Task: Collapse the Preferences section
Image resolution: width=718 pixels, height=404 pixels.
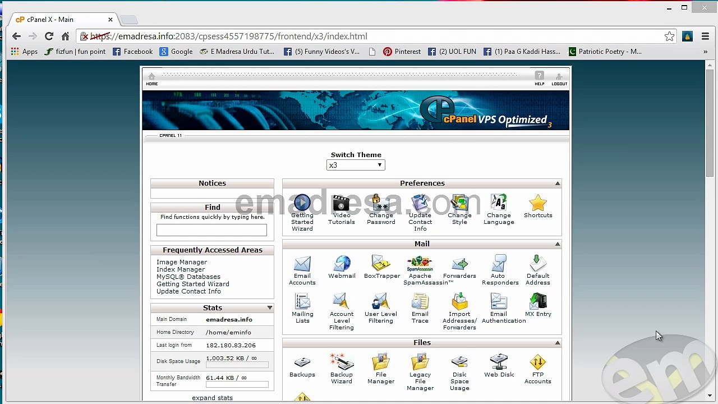Action: [558, 183]
